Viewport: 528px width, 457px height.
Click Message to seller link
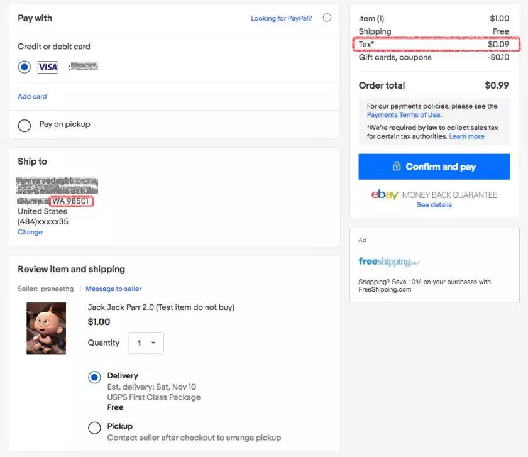tap(114, 289)
